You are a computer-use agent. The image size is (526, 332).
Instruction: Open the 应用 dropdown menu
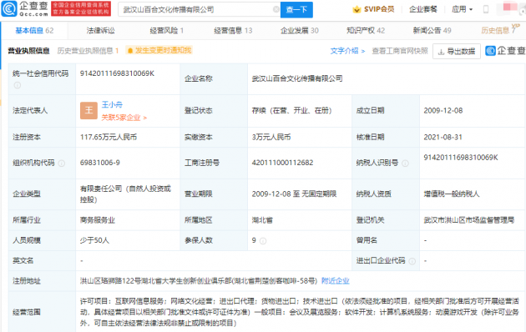point(462,9)
